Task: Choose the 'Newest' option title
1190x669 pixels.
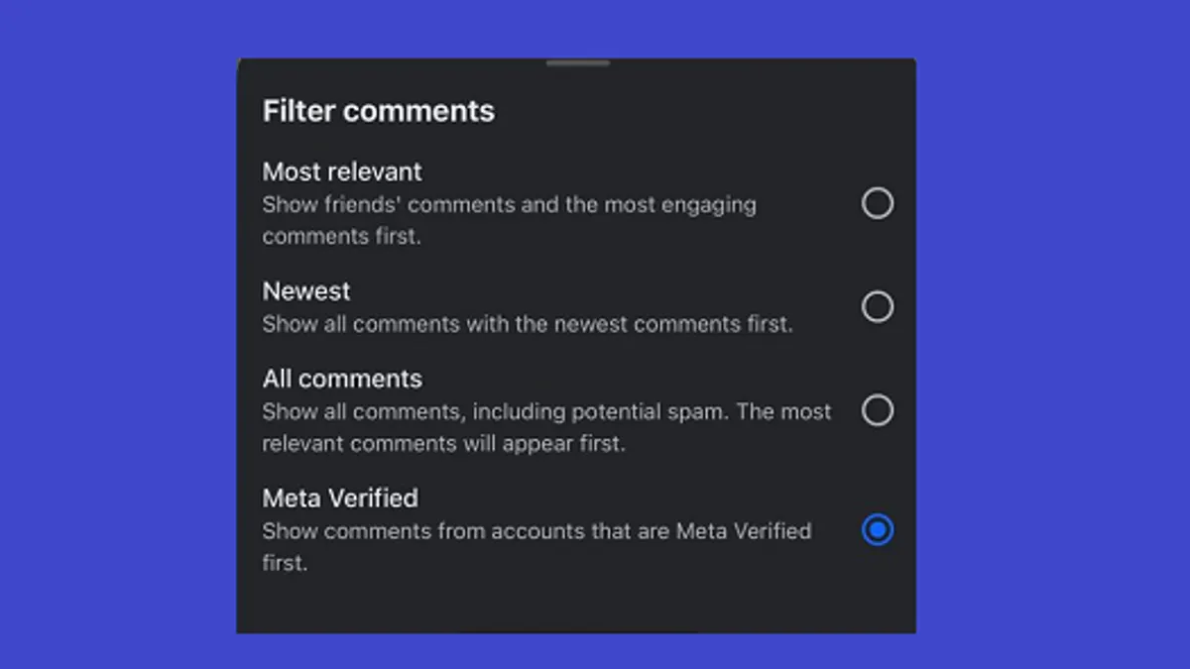Action: tap(306, 291)
